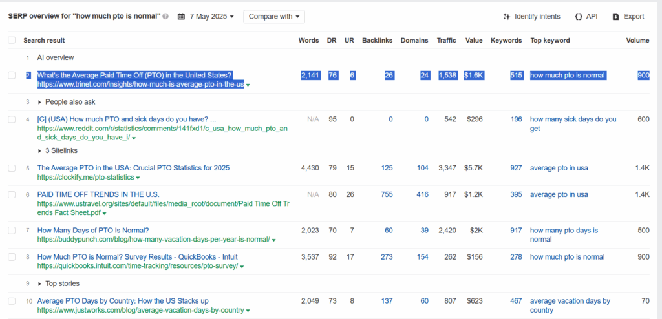The image size is (662, 319).
Task: Click the buddypunch.com blog URL
Action: [x=153, y=239]
